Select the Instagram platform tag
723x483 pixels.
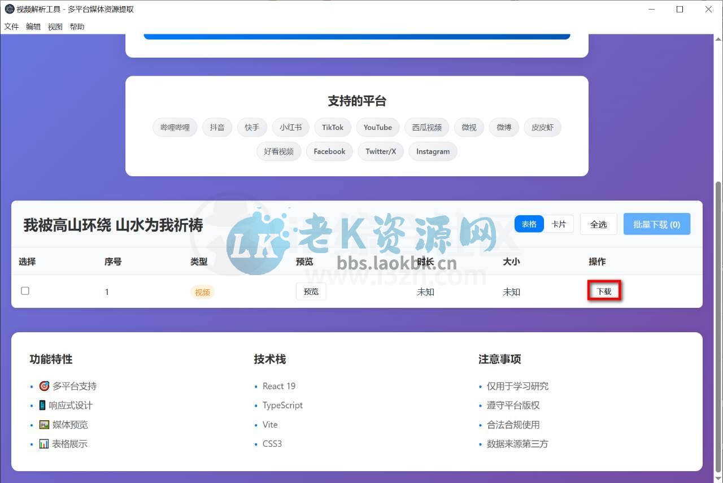(x=433, y=151)
